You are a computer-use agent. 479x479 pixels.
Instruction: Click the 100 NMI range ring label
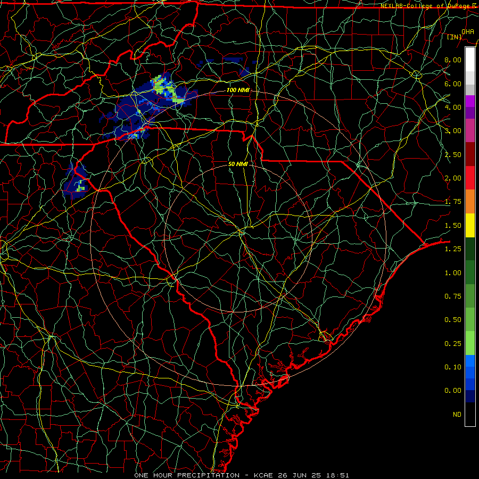coord(238,90)
